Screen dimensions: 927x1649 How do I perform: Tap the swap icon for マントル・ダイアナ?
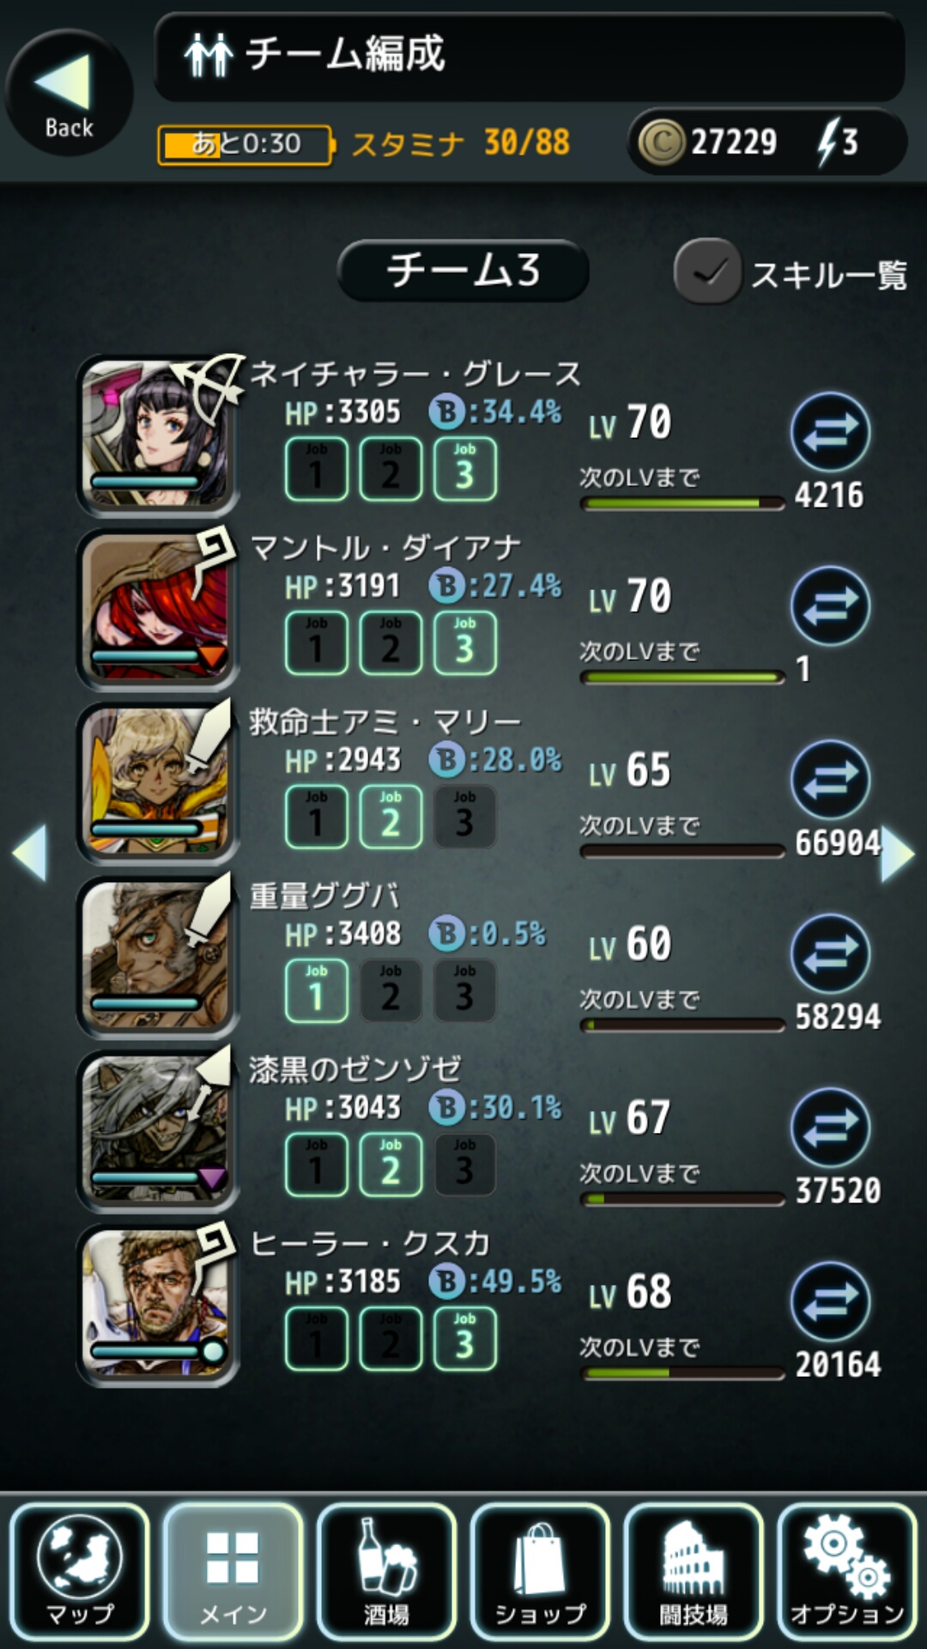[830, 605]
